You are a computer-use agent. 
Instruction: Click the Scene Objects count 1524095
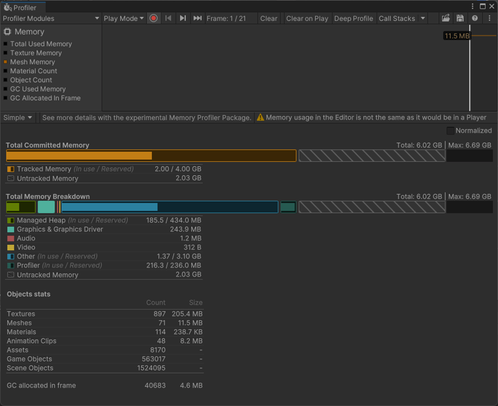(151, 368)
